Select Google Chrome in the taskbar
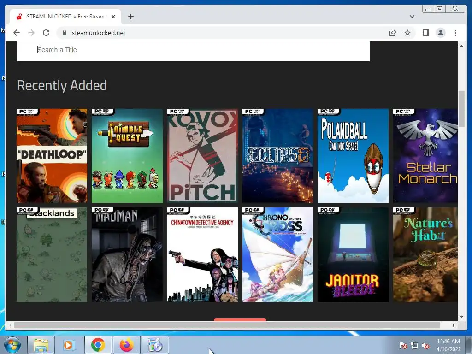 [98, 345]
